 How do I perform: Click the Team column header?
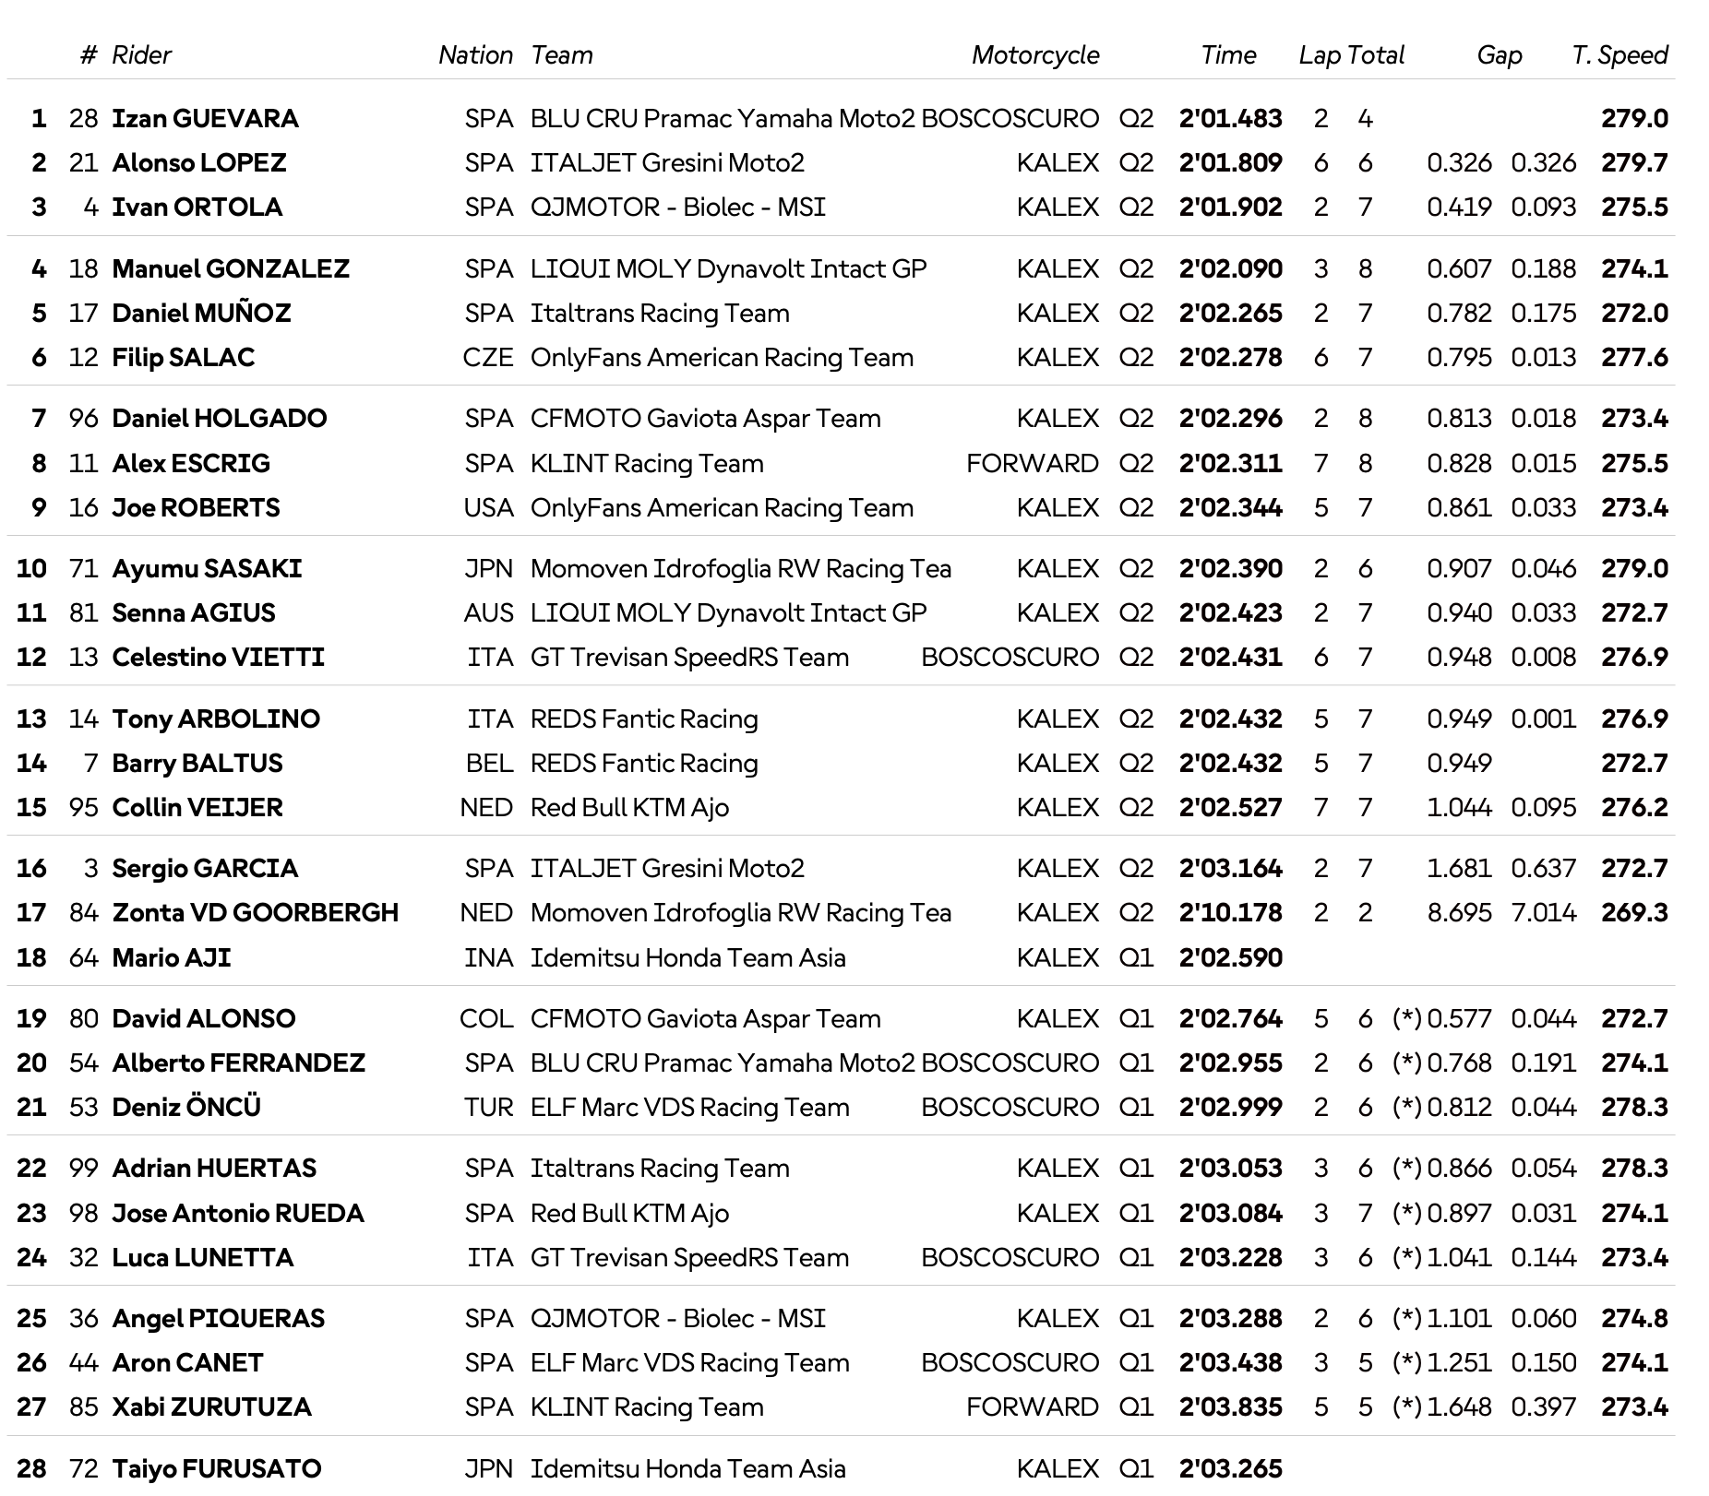click(x=561, y=55)
